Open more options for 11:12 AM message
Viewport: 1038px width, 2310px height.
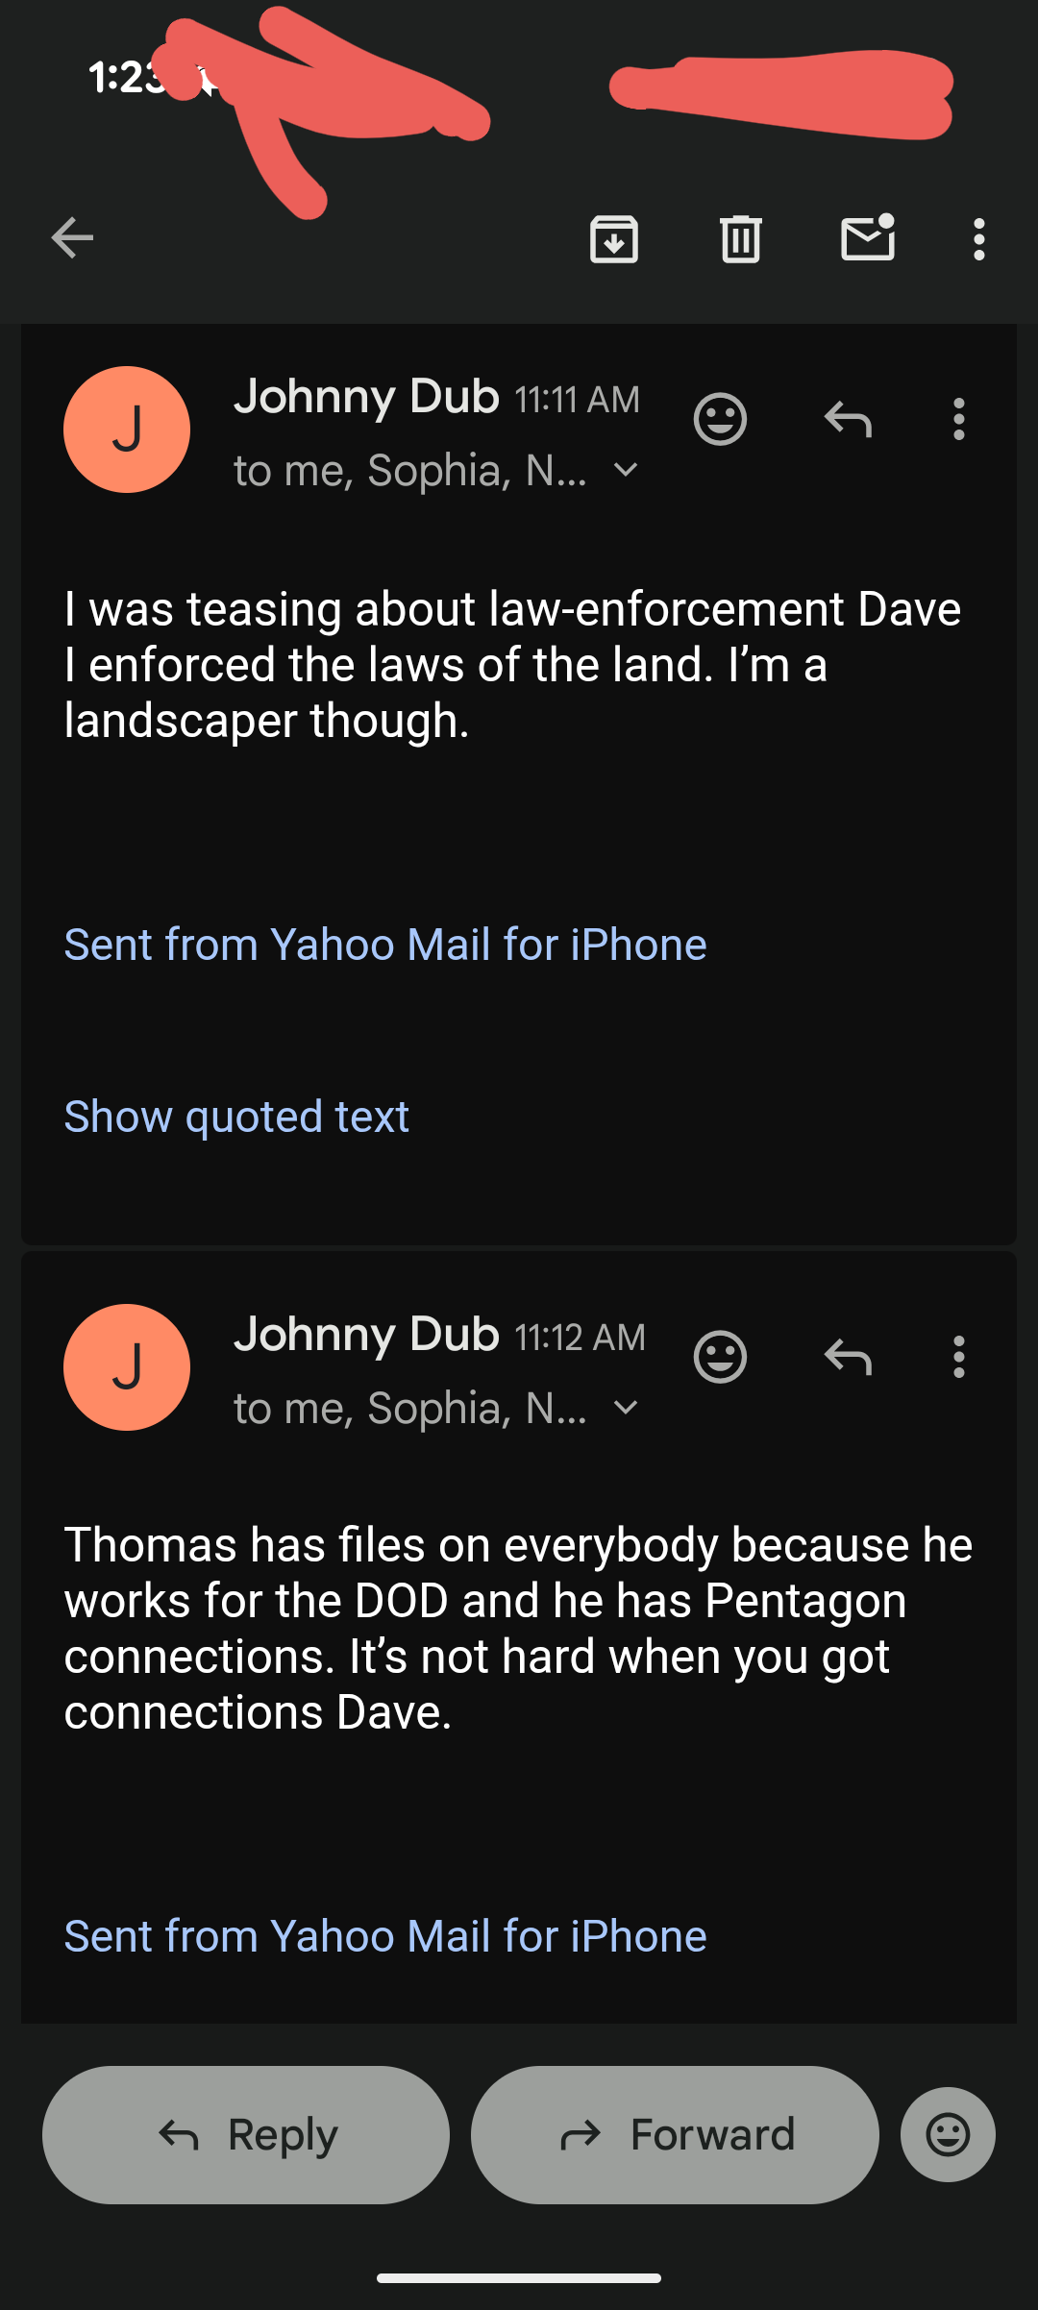958,1358
